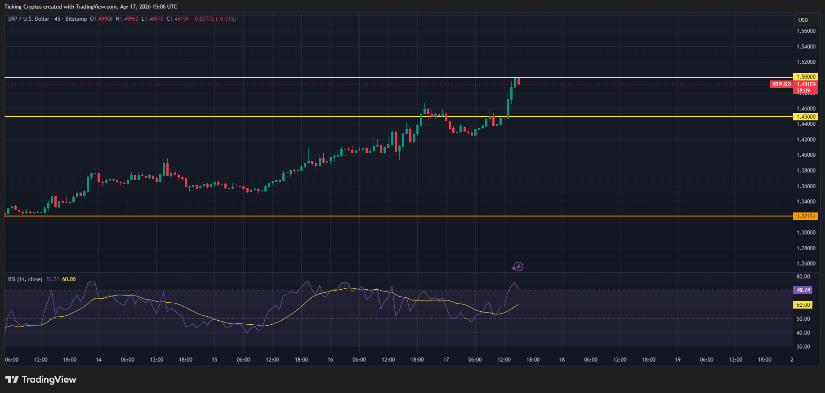
Task: Click the date 17 on time axis
Action: pyautogui.click(x=446, y=360)
